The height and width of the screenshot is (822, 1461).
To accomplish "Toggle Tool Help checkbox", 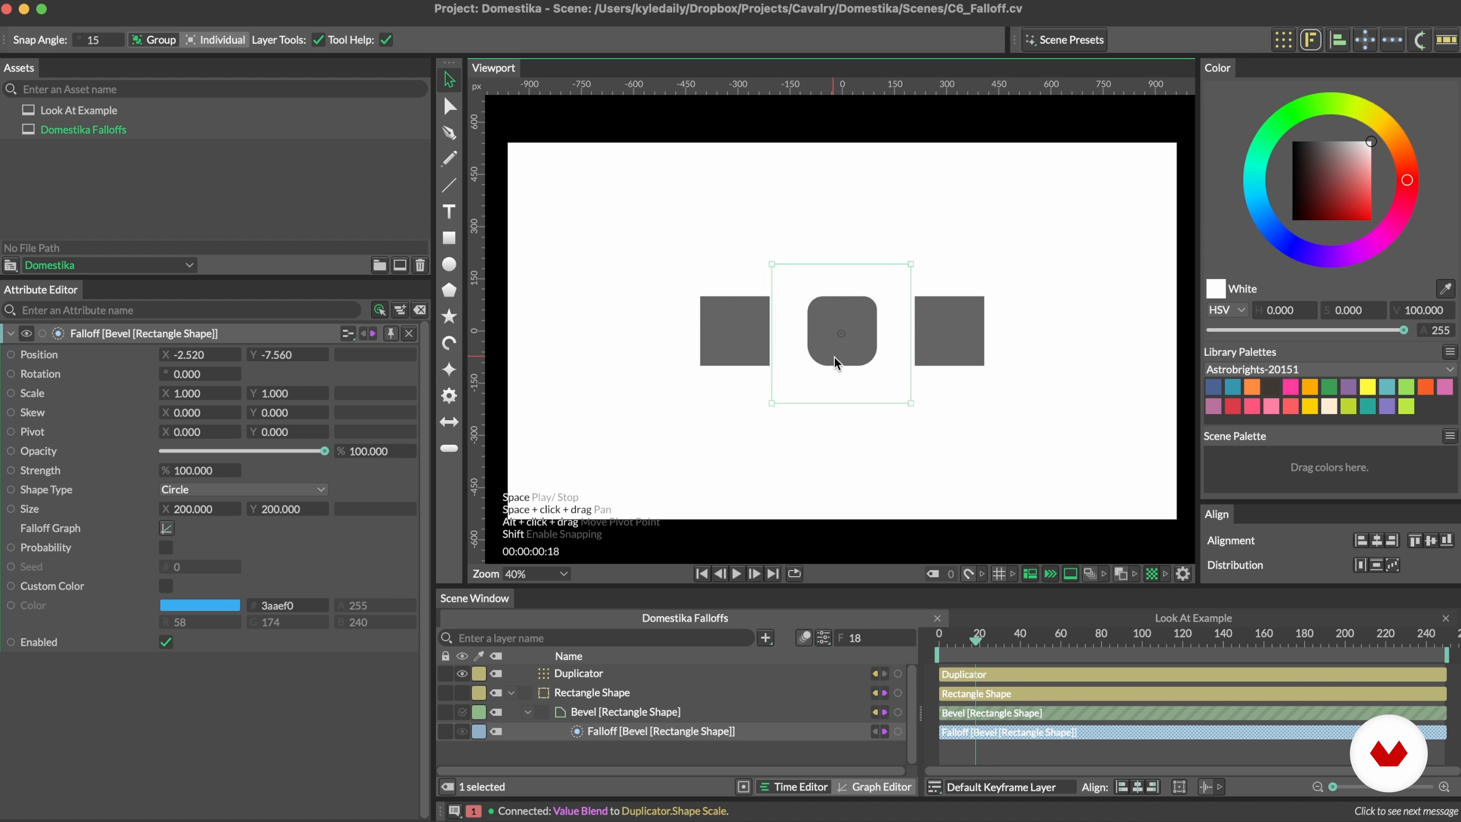I will (386, 40).
